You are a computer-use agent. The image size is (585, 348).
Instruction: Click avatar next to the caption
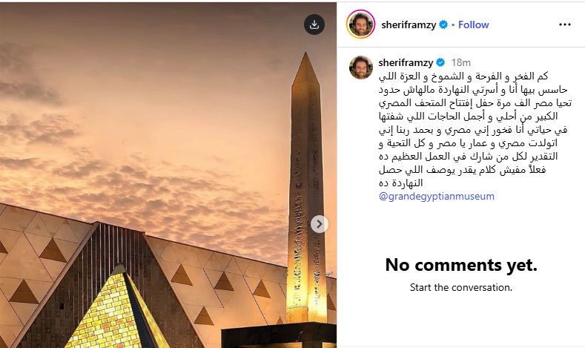coord(360,67)
